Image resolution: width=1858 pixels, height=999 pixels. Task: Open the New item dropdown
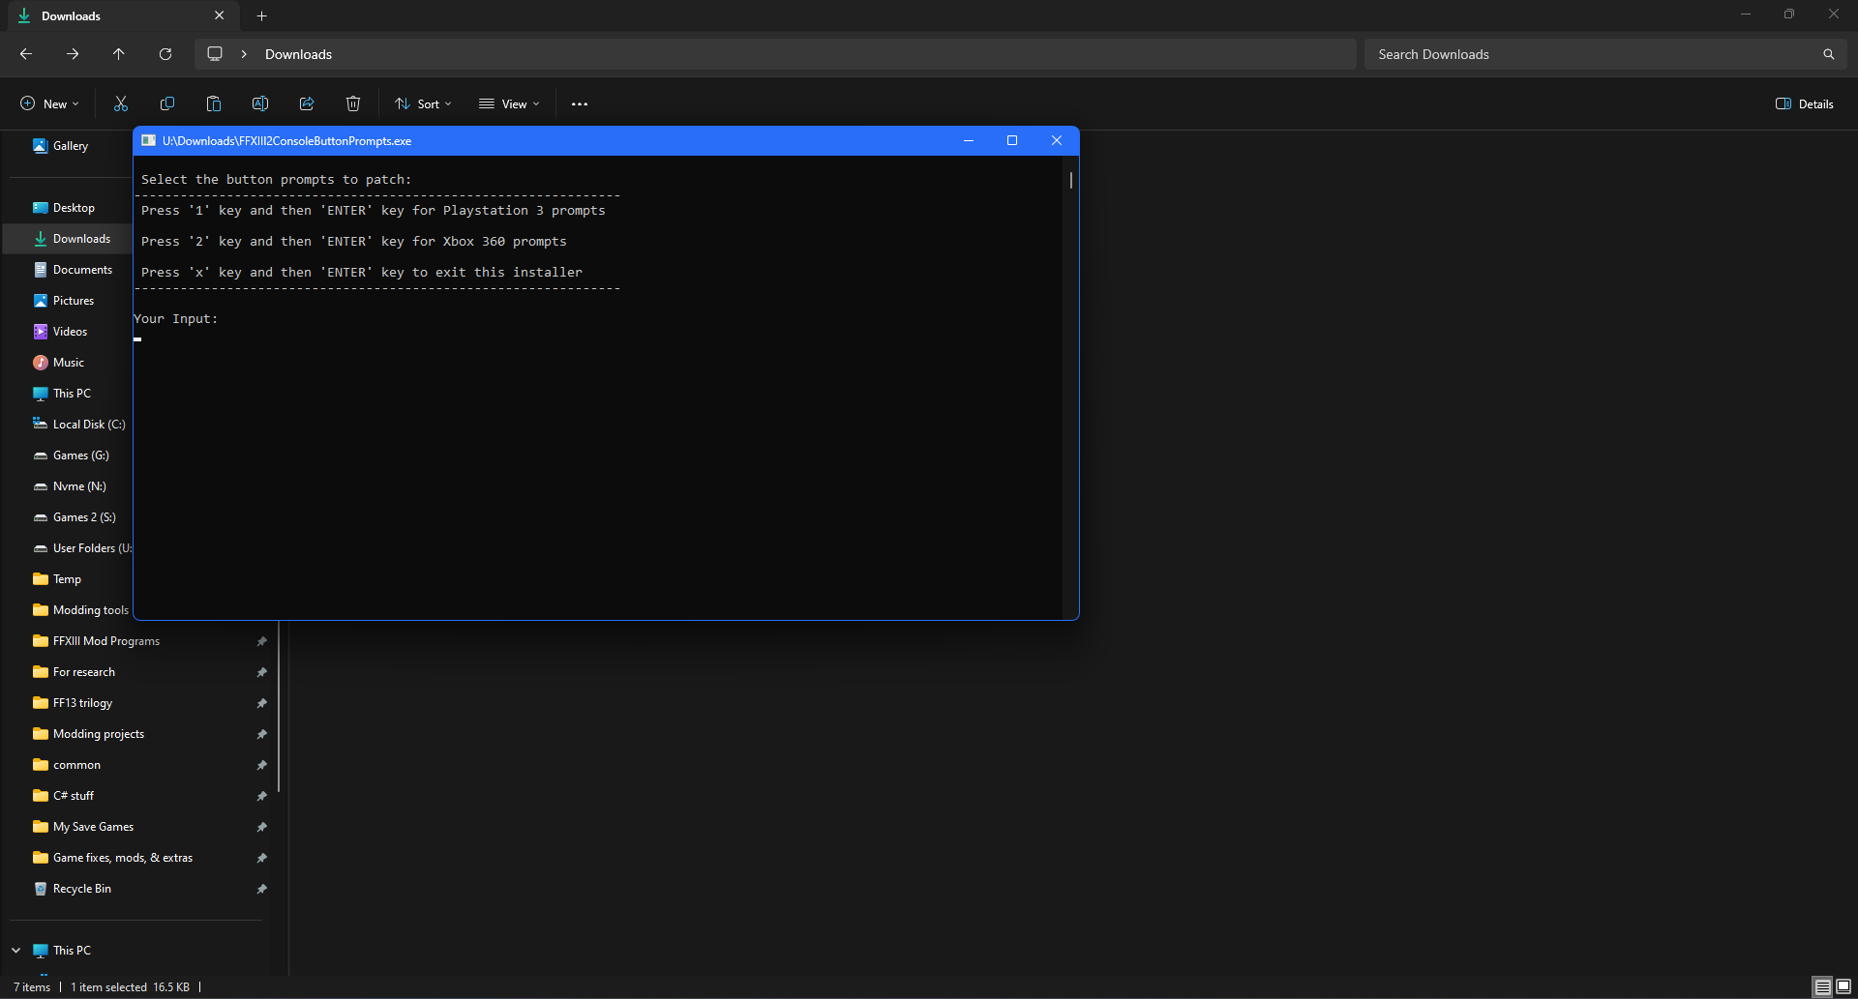pyautogui.click(x=49, y=103)
